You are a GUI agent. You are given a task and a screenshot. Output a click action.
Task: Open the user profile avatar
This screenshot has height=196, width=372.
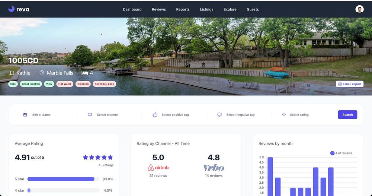[x=359, y=9]
